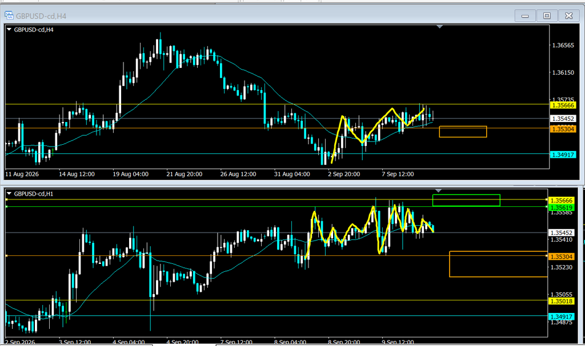The width and height of the screenshot is (585, 346).
Task: Select the left anchor of H1 orange line
Action: pyautogui.click(x=6, y=255)
